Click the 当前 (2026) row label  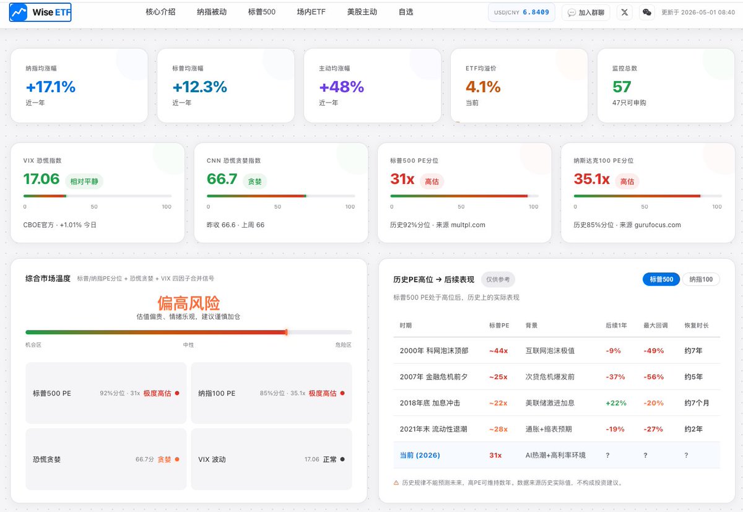pos(420,455)
